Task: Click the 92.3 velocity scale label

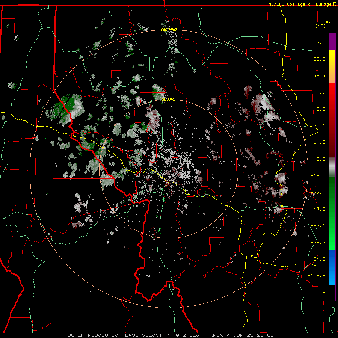Action: tap(320, 59)
